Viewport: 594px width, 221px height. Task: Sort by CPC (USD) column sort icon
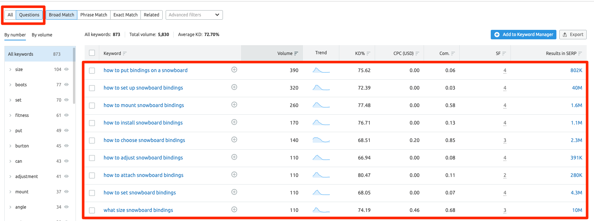(417, 54)
